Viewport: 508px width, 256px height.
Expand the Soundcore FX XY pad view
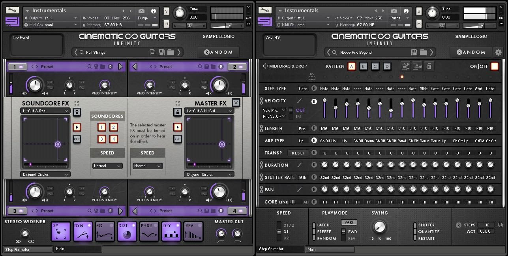point(77,103)
